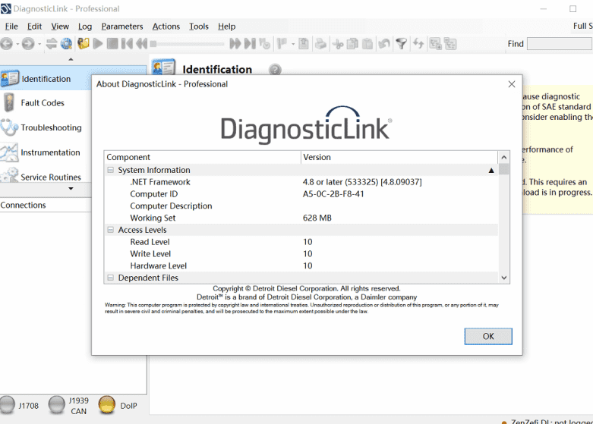Click the Filter funnel icon

pyautogui.click(x=401, y=44)
